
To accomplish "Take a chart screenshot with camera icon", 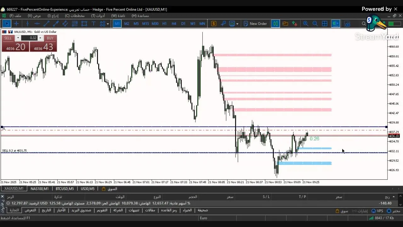I will (x=347, y=24).
